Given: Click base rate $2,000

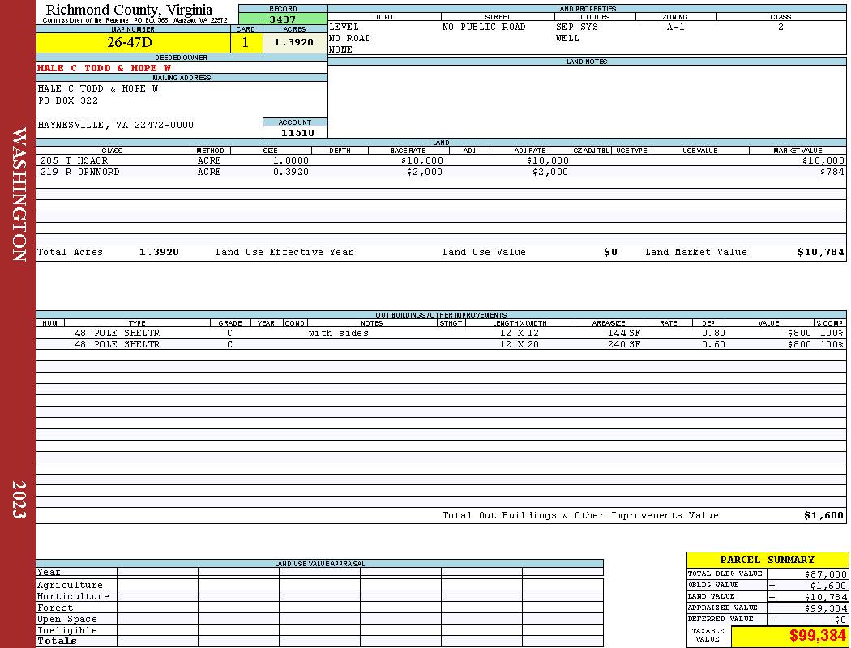Looking at the screenshot, I should click(425, 172).
